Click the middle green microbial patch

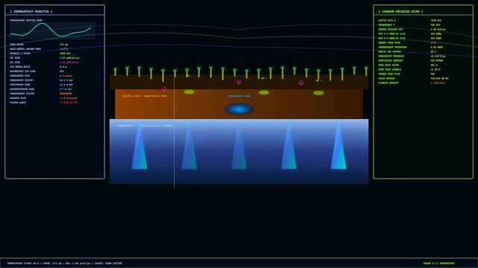pyautogui.click(x=264, y=92)
